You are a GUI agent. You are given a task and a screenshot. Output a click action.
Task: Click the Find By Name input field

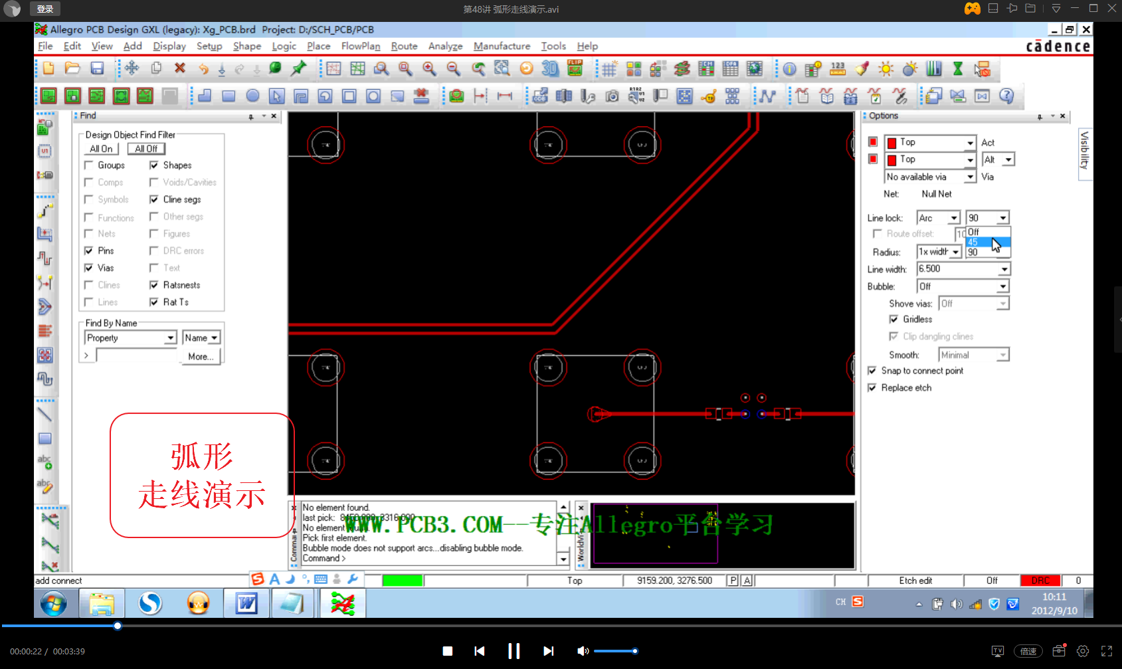[138, 355]
